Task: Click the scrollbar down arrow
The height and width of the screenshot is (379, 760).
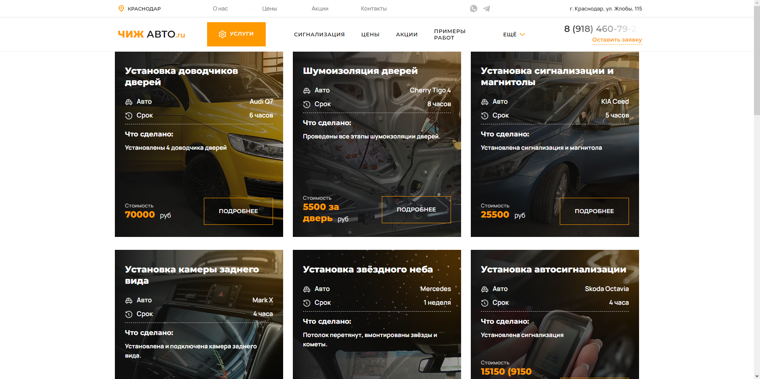Action: pyautogui.click(x=757, y=376)
